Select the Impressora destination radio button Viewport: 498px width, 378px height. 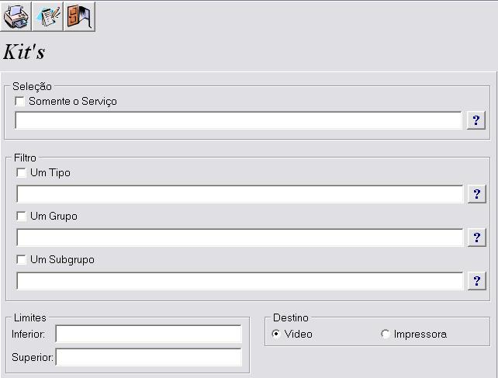tap(386, 335)
